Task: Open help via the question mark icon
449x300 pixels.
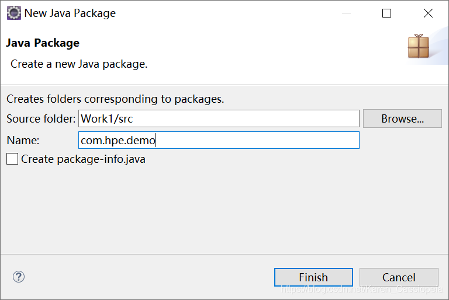Action: click(x=19, y=277)
